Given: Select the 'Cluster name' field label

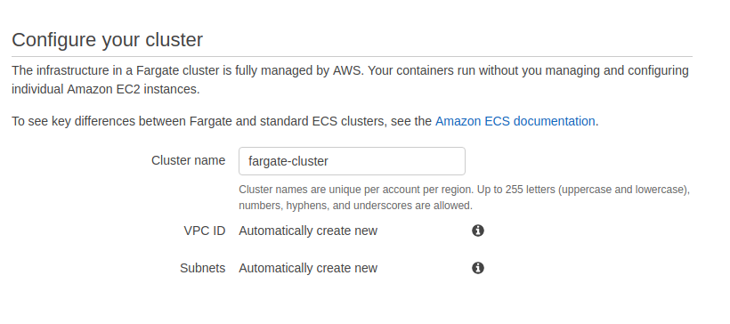Looking at the screenshot, I should click(x=188, y=160).
